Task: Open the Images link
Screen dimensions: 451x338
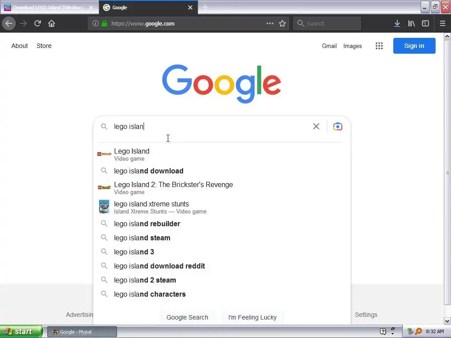Action: coord(352,46)
